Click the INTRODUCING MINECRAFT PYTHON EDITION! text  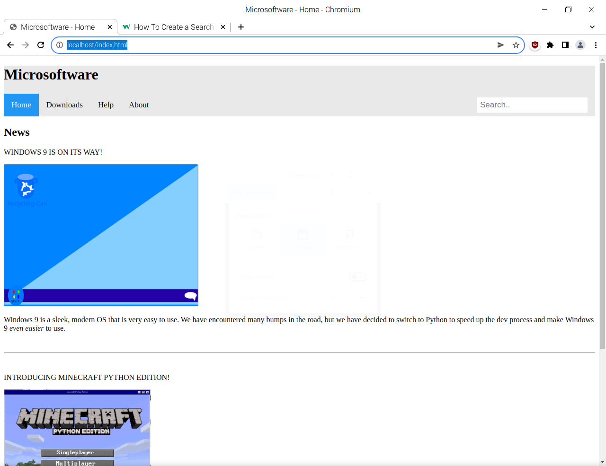87,378
